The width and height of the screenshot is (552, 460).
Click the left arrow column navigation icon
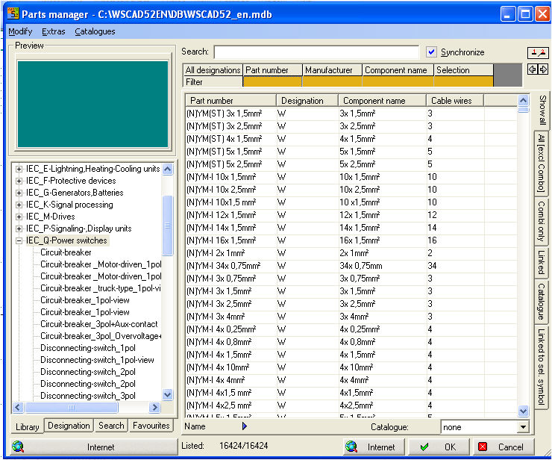[533, 69]
